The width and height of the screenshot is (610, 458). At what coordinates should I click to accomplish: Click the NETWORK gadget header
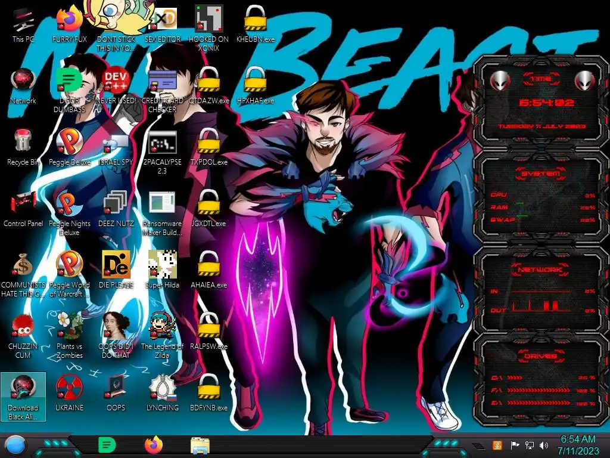point(541,270)
